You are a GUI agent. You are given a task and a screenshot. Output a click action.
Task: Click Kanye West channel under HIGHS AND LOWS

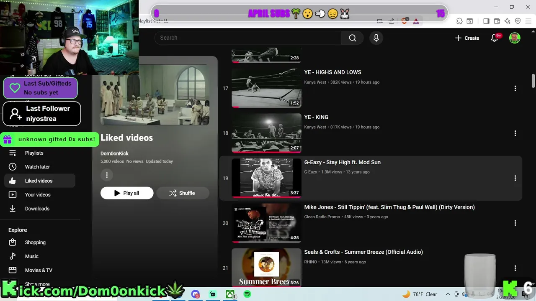coord(315,82)
